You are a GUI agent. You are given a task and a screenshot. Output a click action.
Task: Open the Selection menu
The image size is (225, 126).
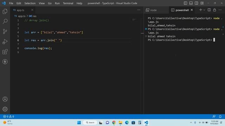coord(30,3)
